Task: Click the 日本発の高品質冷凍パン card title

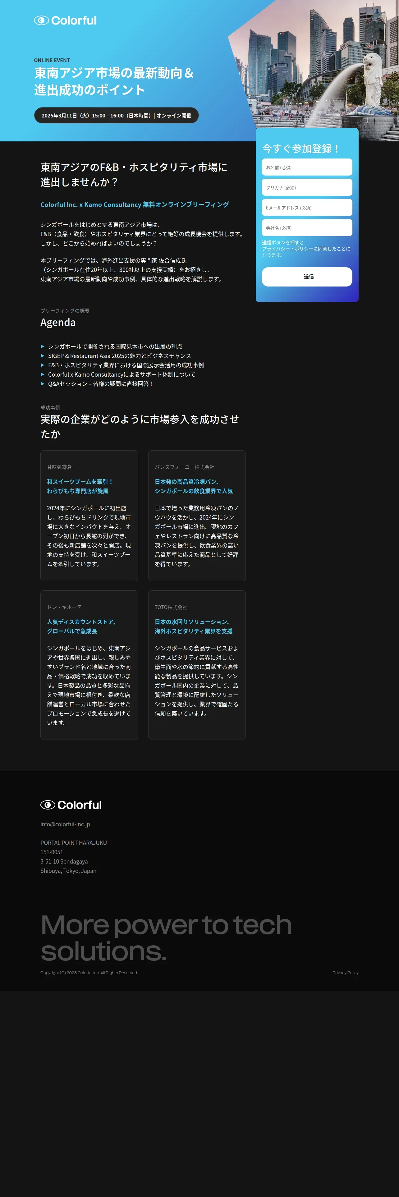Action: 194,487
